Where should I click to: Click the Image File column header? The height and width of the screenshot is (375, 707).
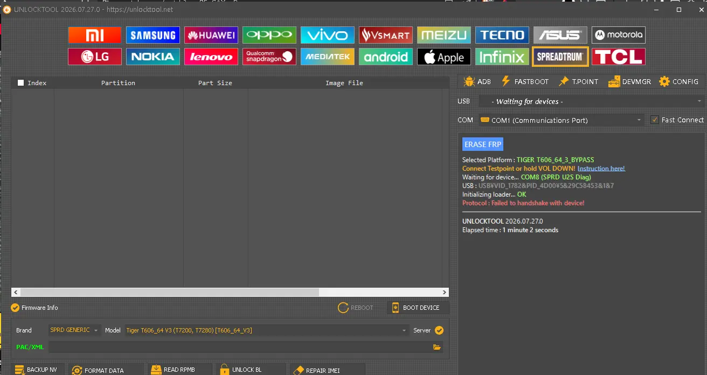(344, 83)
